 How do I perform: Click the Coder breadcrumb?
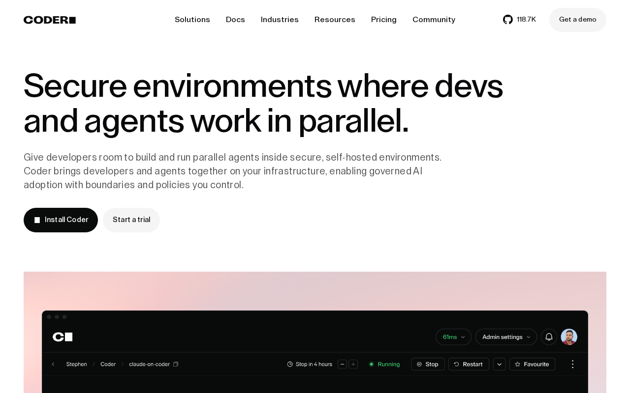click(108, 364)
